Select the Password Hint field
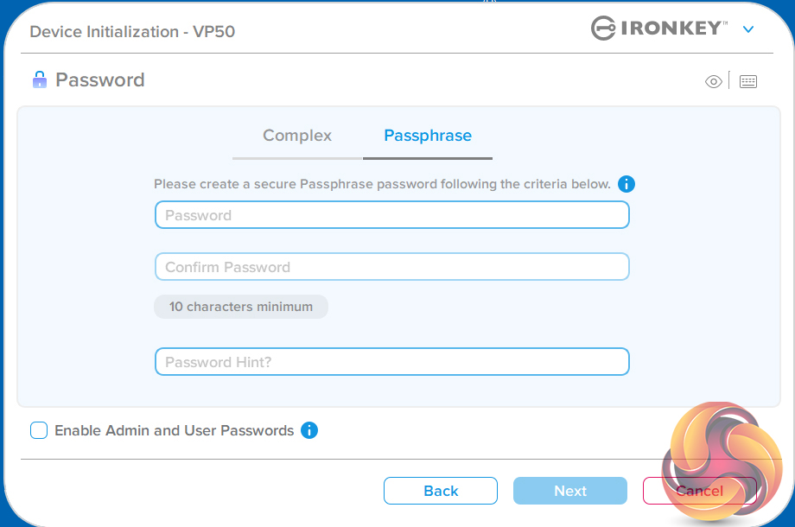 pos(391,362)
